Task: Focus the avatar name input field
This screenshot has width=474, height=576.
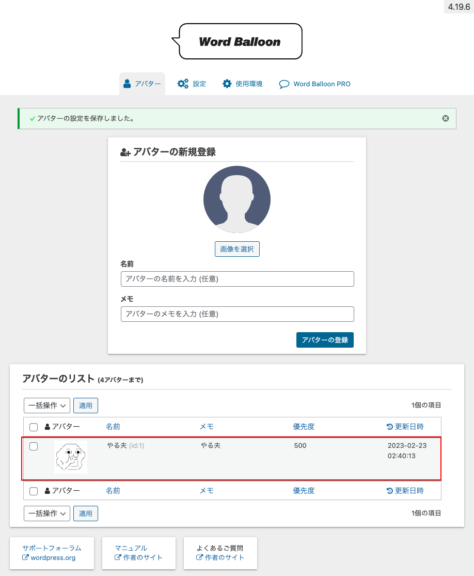Action: pos(237,279)
